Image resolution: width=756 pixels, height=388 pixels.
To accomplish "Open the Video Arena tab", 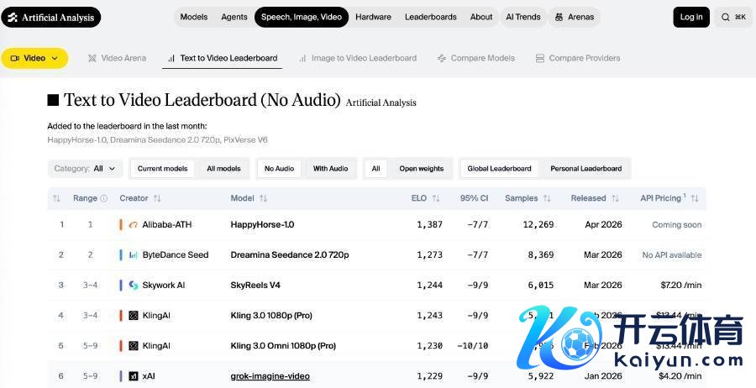I will click(x=117, y=58).
